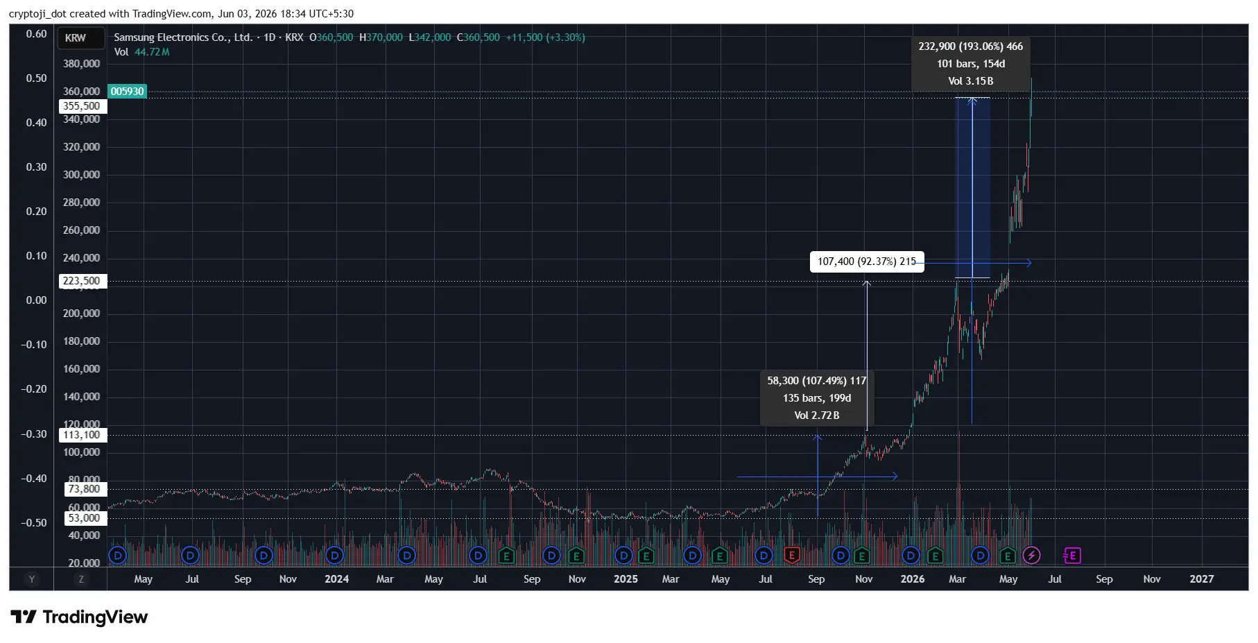The height and width of the screenshot is (643, 1258).
Task: Click the dividend marker between Mar and May 2026
Action: [x=980, y=556]
